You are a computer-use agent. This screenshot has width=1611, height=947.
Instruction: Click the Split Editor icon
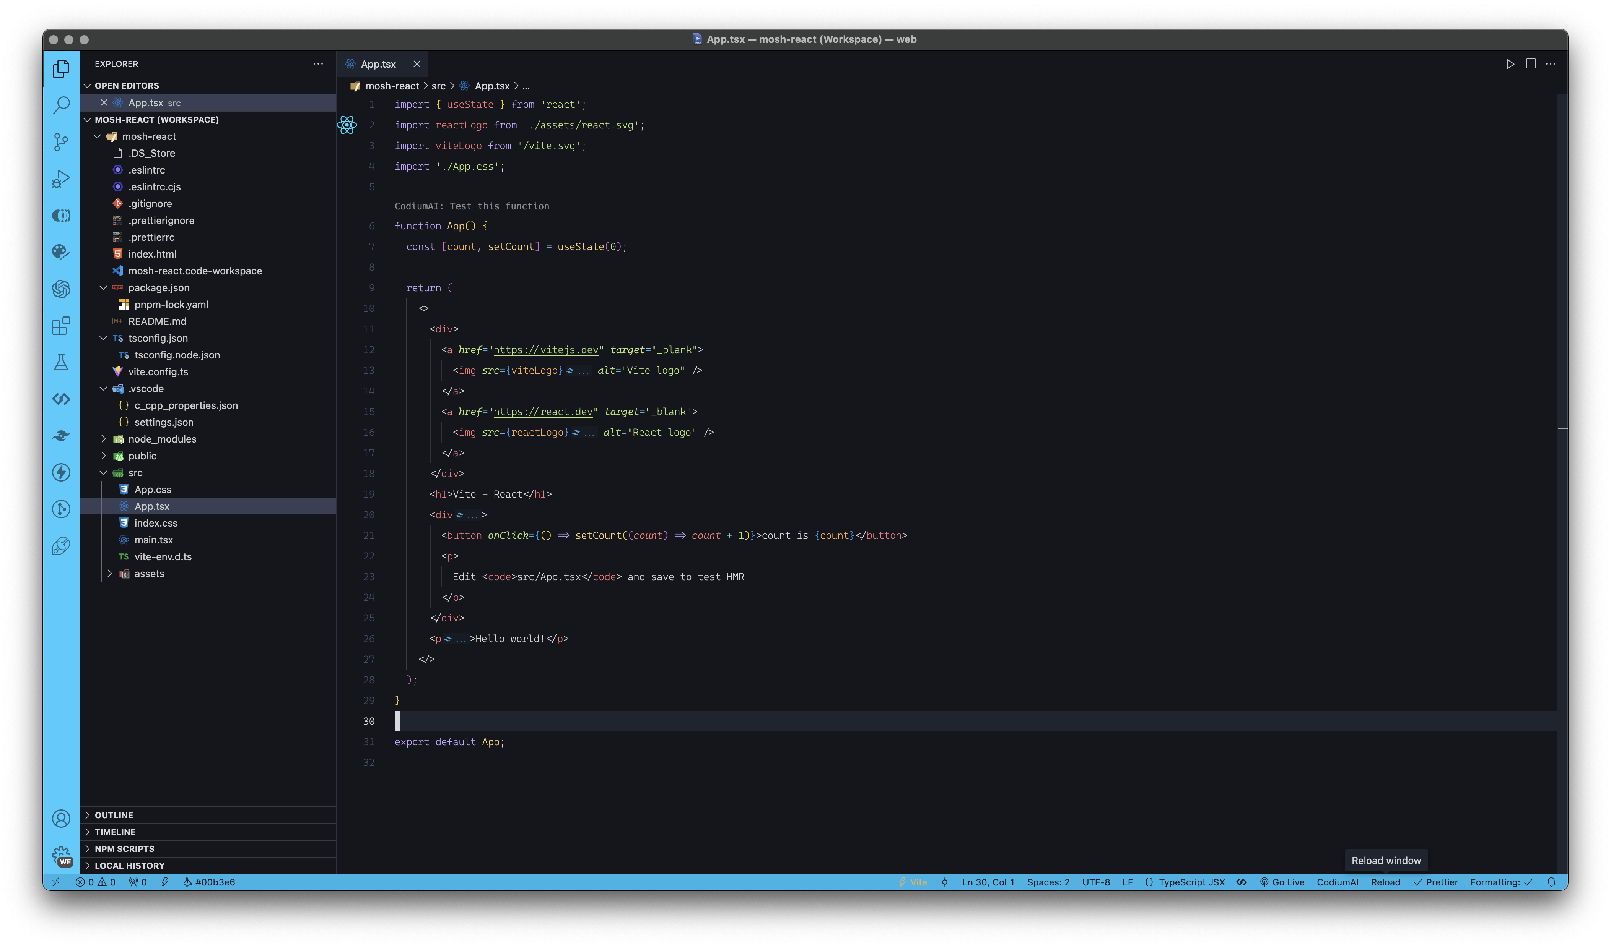pos(1530,64)
